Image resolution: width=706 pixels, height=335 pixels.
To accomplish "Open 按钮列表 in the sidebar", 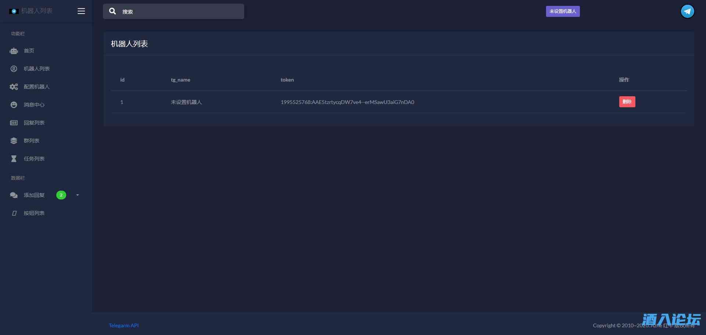I will (x=34, y=213).
